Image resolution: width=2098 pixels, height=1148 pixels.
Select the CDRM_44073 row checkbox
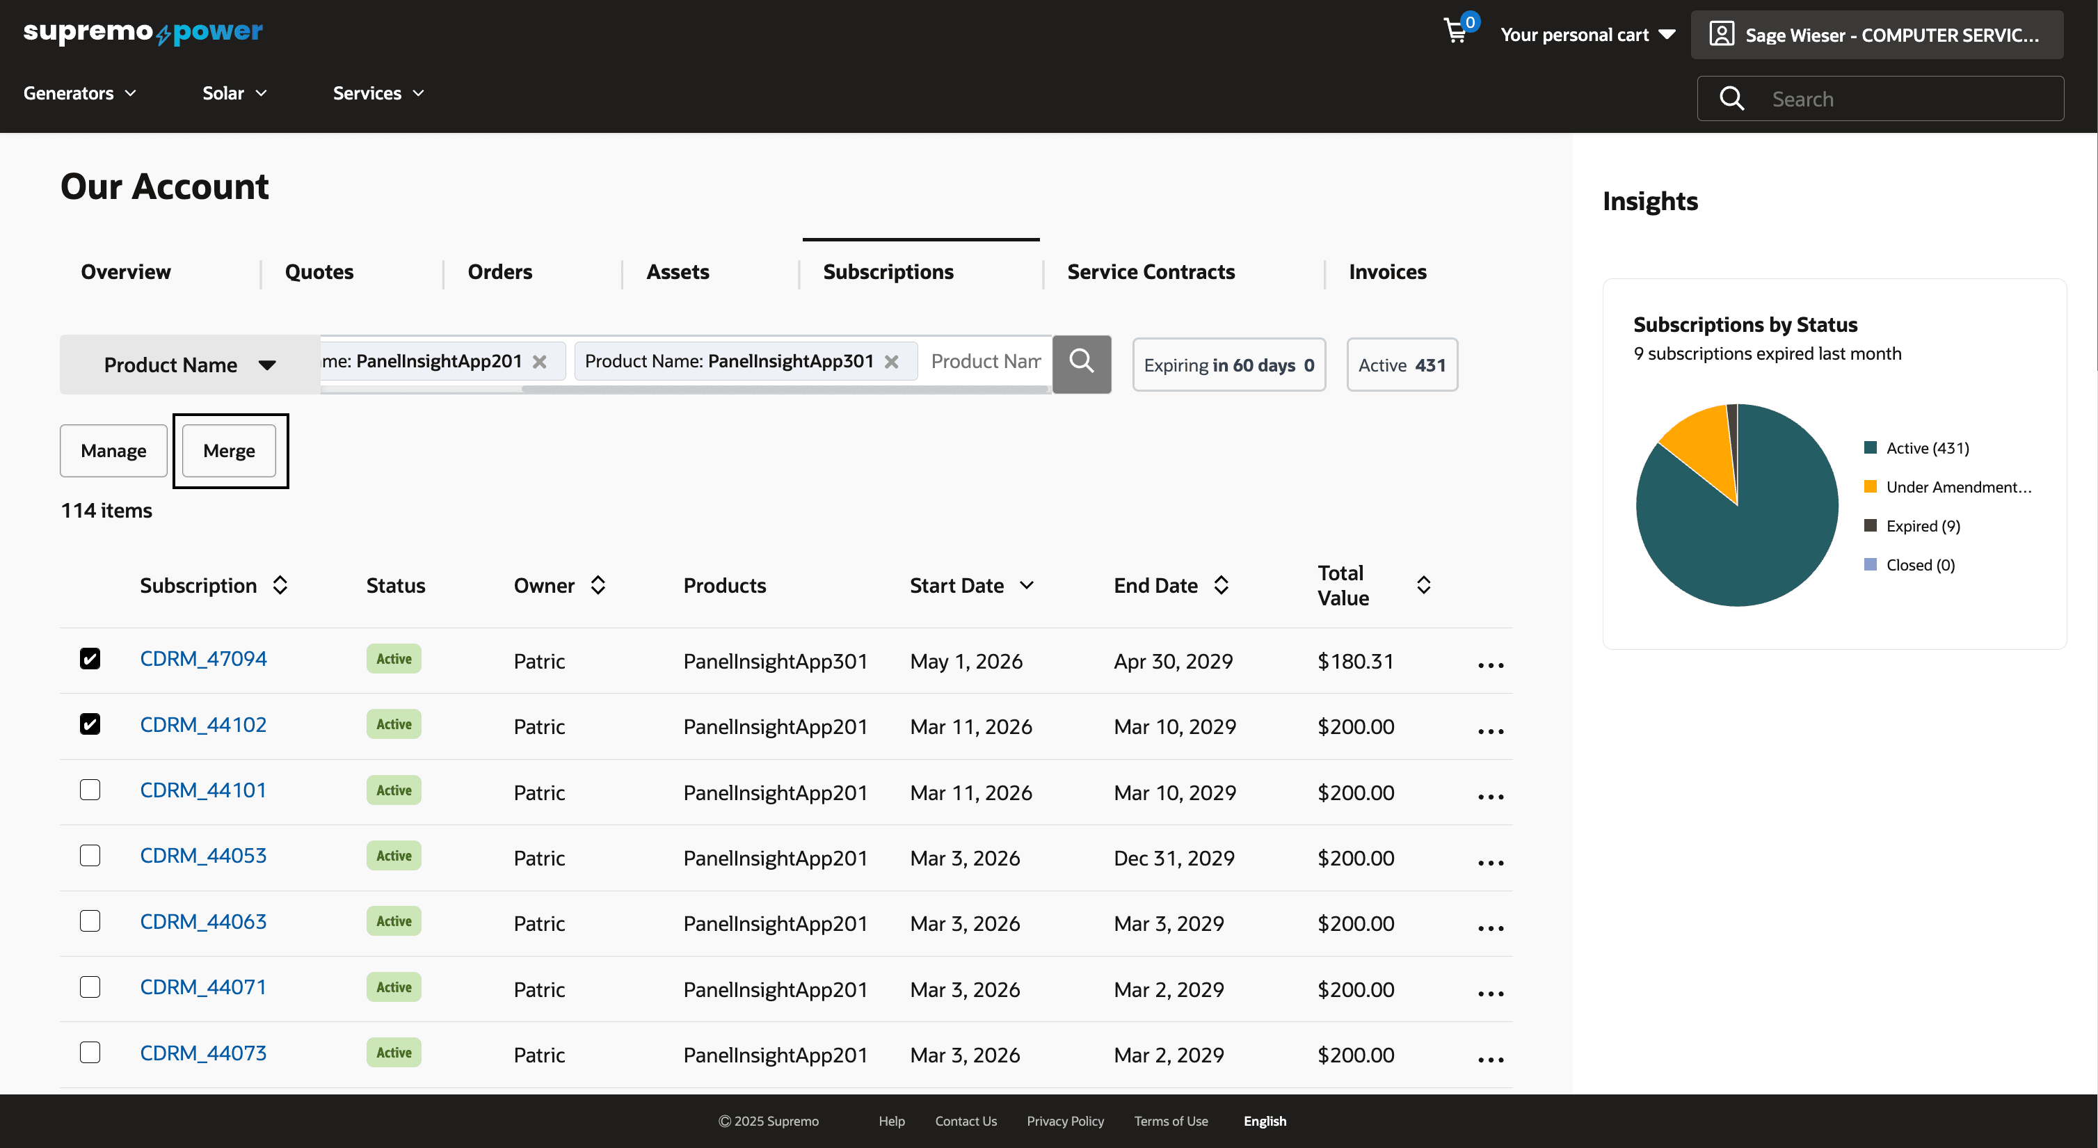pos(90,1052)
